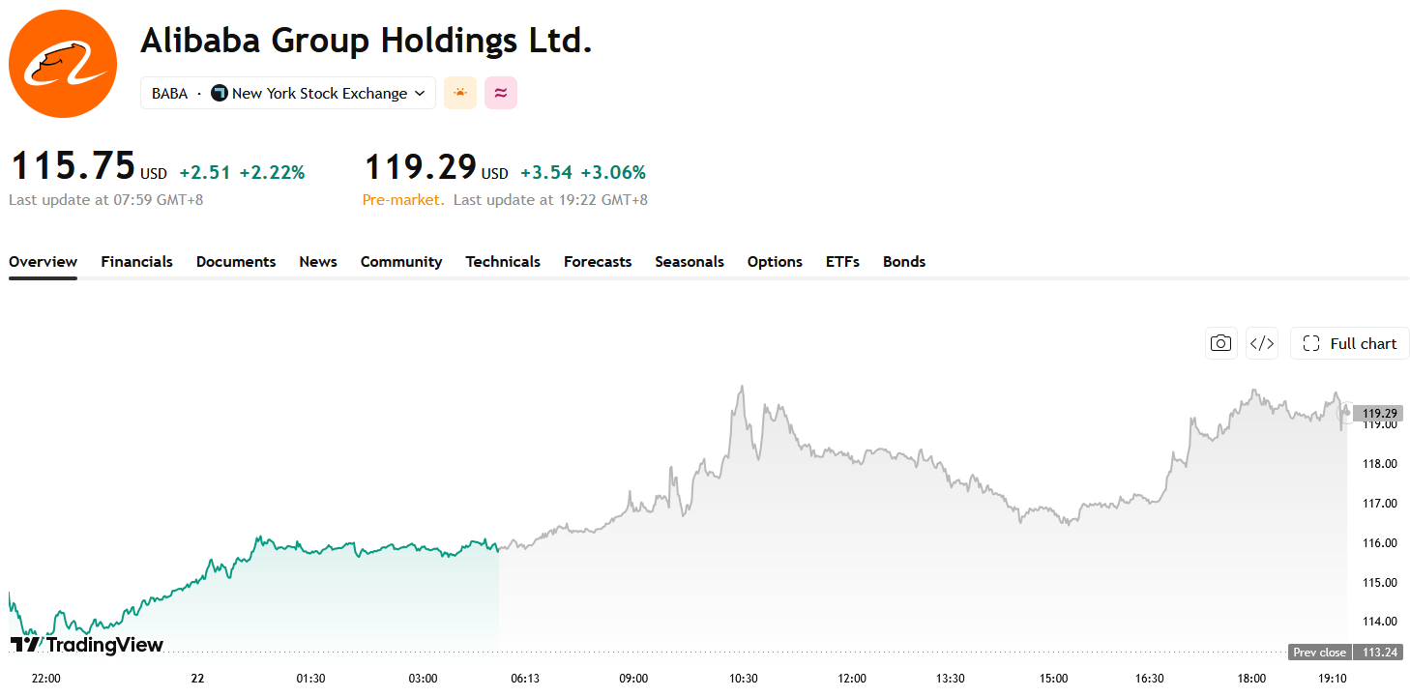Click the TradingView logo on the chart
The height and width of the screenshot is (697, 1410).
[x=87, y=645]
